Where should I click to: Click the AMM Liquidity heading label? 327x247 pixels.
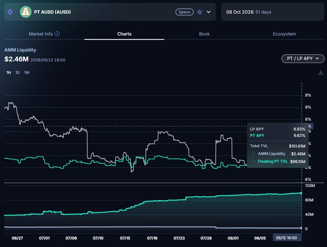[x=20, y=50]
